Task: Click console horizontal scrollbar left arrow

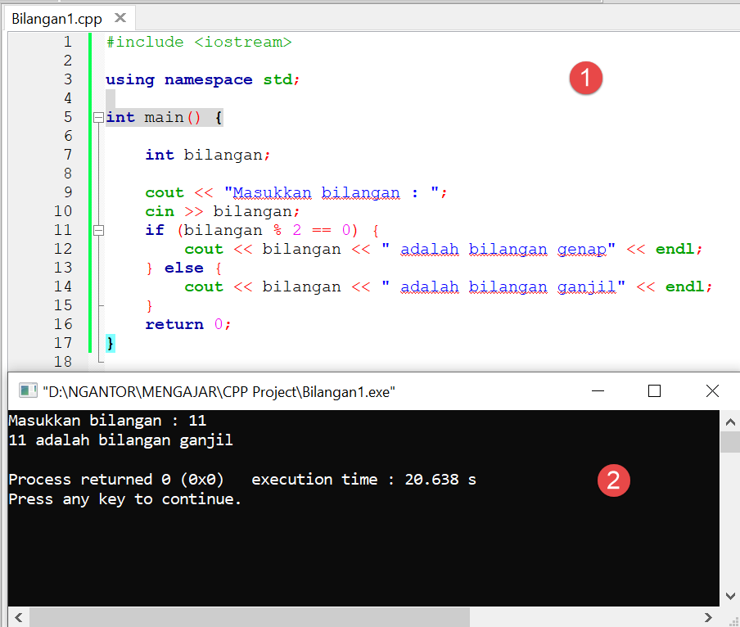Action: (x=19, y=617)
